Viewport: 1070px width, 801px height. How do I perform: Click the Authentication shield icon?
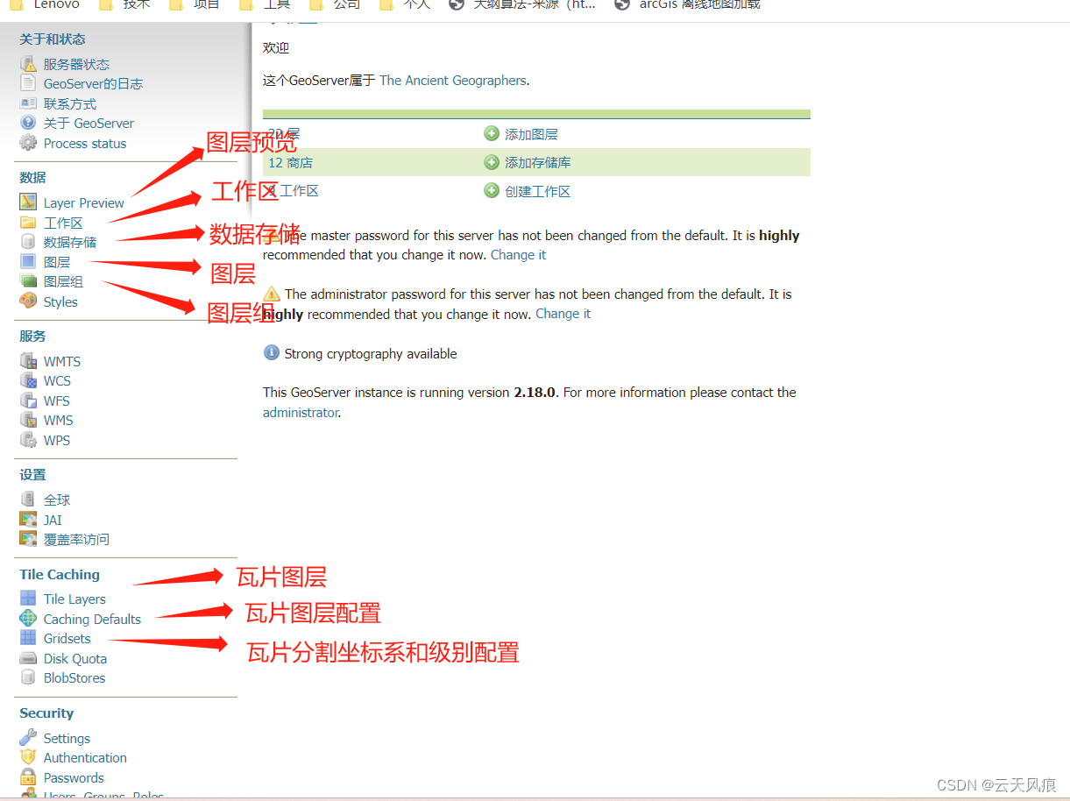[28, 757]
